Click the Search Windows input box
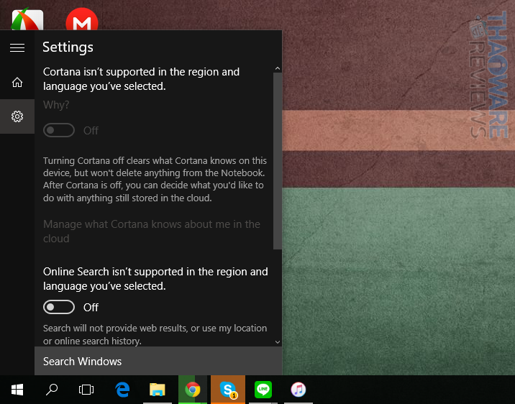Screen dimensions: 515x404 (x=158, y=361)
